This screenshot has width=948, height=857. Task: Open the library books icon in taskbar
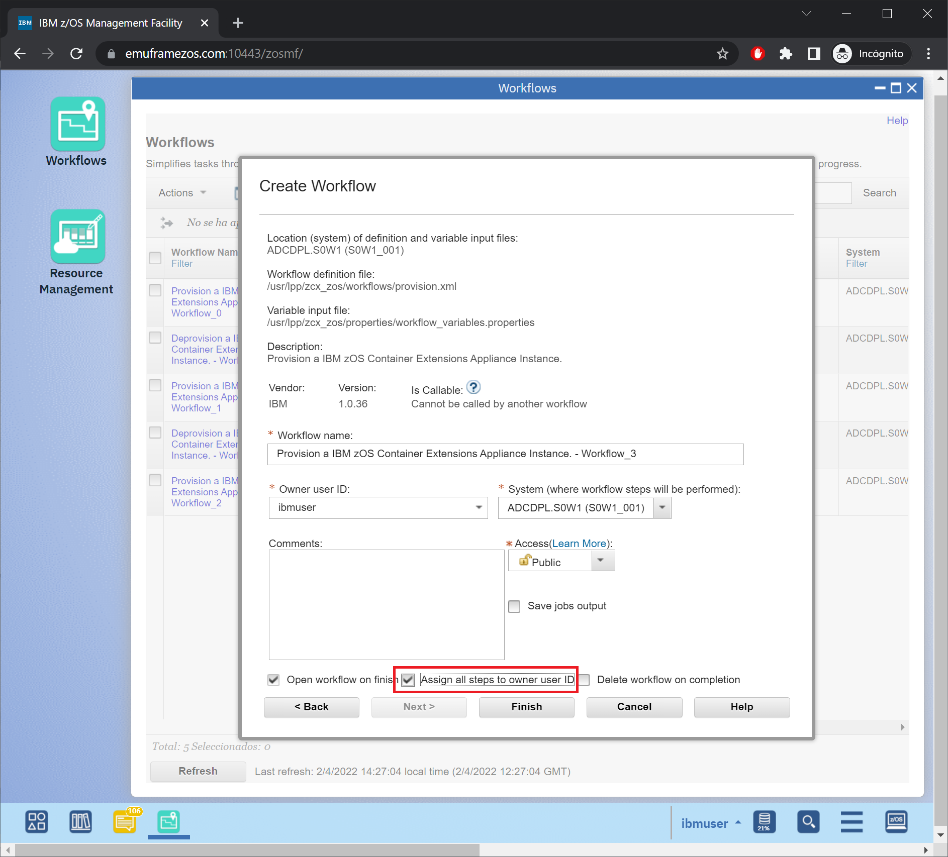click(80, 822)
